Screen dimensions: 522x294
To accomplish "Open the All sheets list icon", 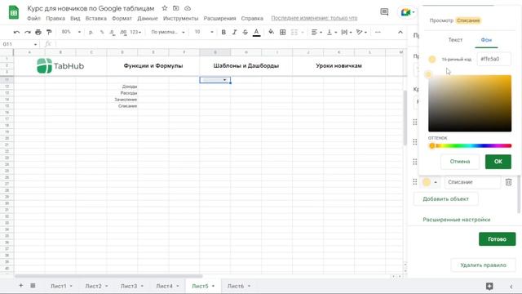I will click(33, 286).
